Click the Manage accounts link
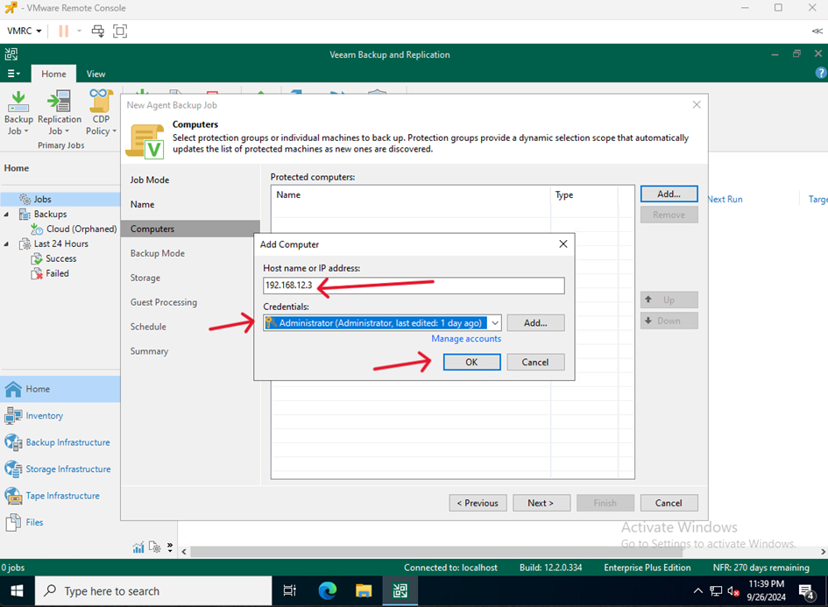This screenshot has width=828, height=607. pos(466,339)
